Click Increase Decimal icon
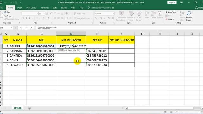Image resolution: width=203 pixels, height=114 pixels. pyautogui.click(x=109, y=18)
